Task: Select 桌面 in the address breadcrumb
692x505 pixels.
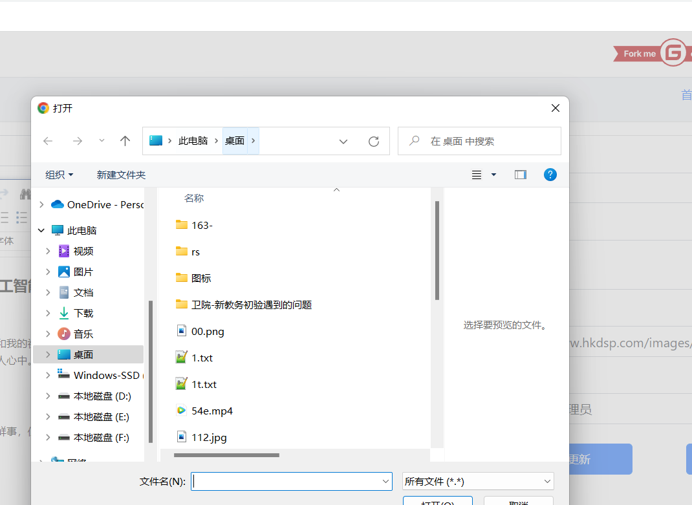Action: [x=235, y=141]
